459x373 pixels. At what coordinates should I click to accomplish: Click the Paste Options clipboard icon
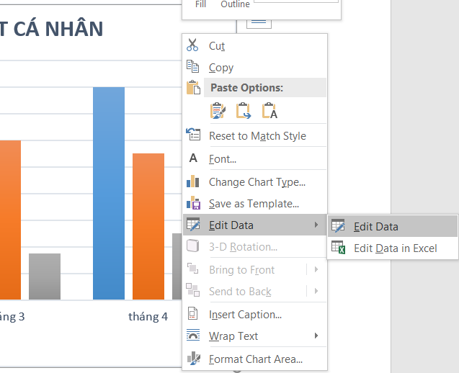[193, 87]
